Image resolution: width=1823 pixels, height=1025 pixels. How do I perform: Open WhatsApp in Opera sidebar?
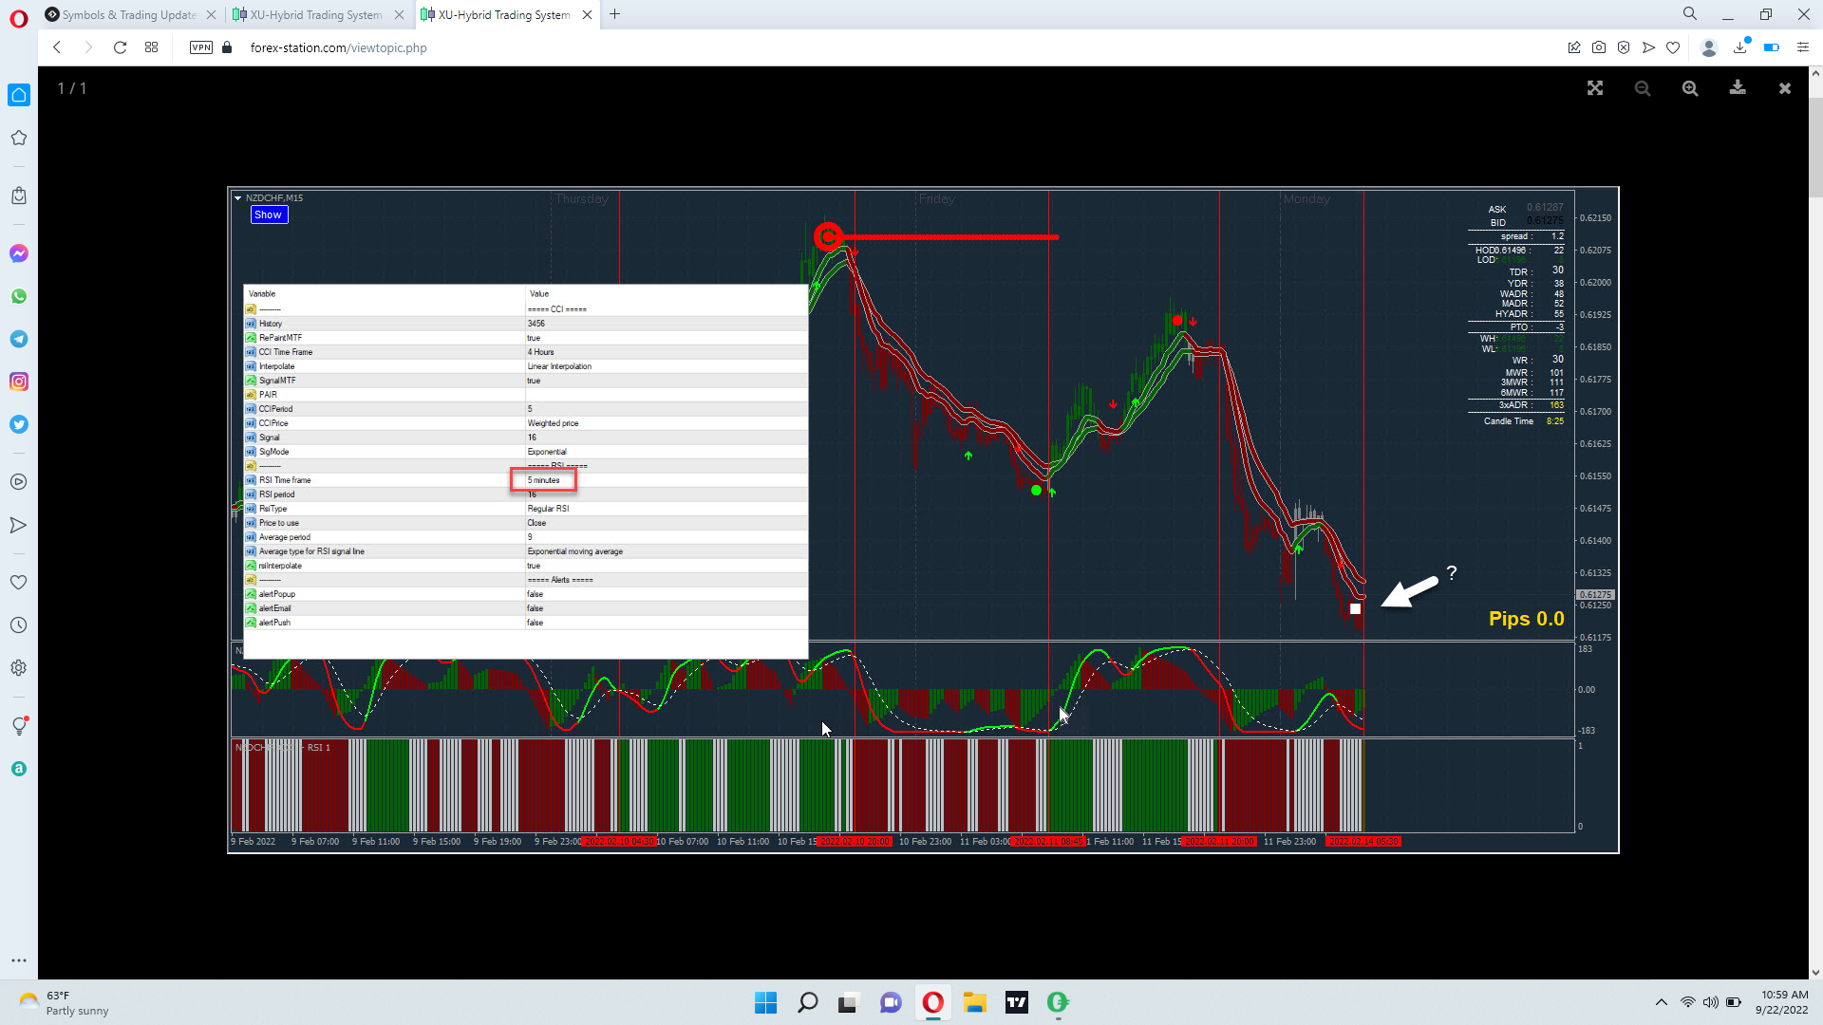click(19, 296)
